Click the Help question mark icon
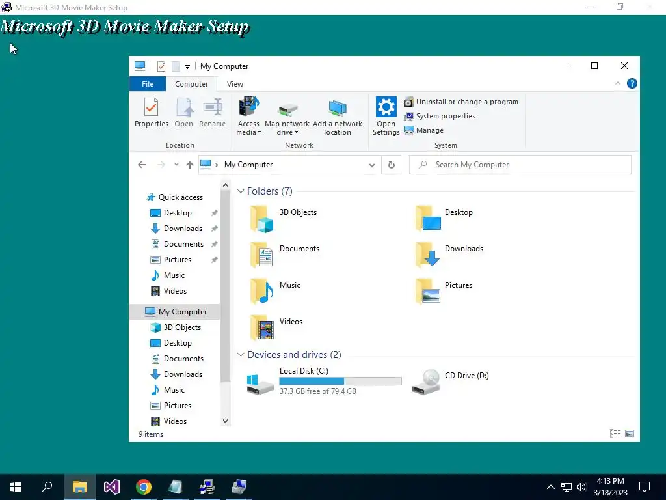This screenshot has width=666, height=500. pyautogui.click(x=632, y=83)
